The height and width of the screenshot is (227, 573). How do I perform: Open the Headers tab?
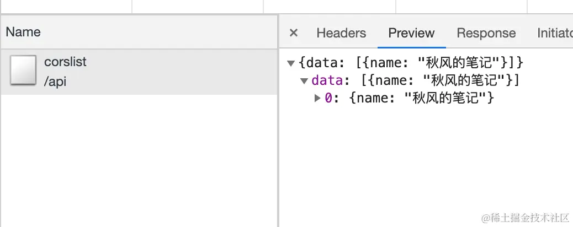pyautogui.click(x=341, y=33)
